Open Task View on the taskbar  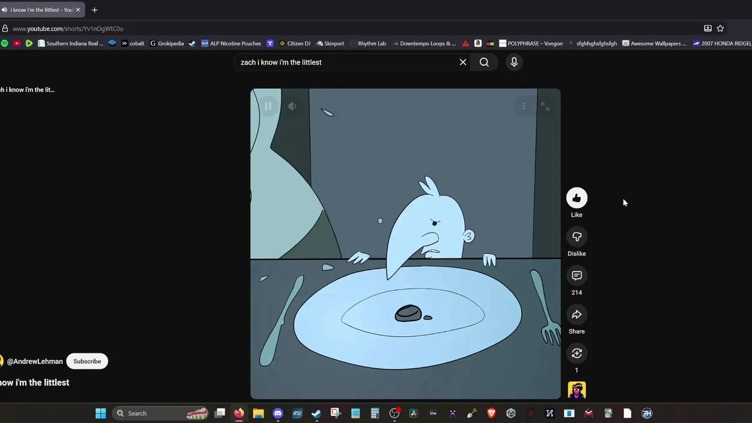coord(220,413)
